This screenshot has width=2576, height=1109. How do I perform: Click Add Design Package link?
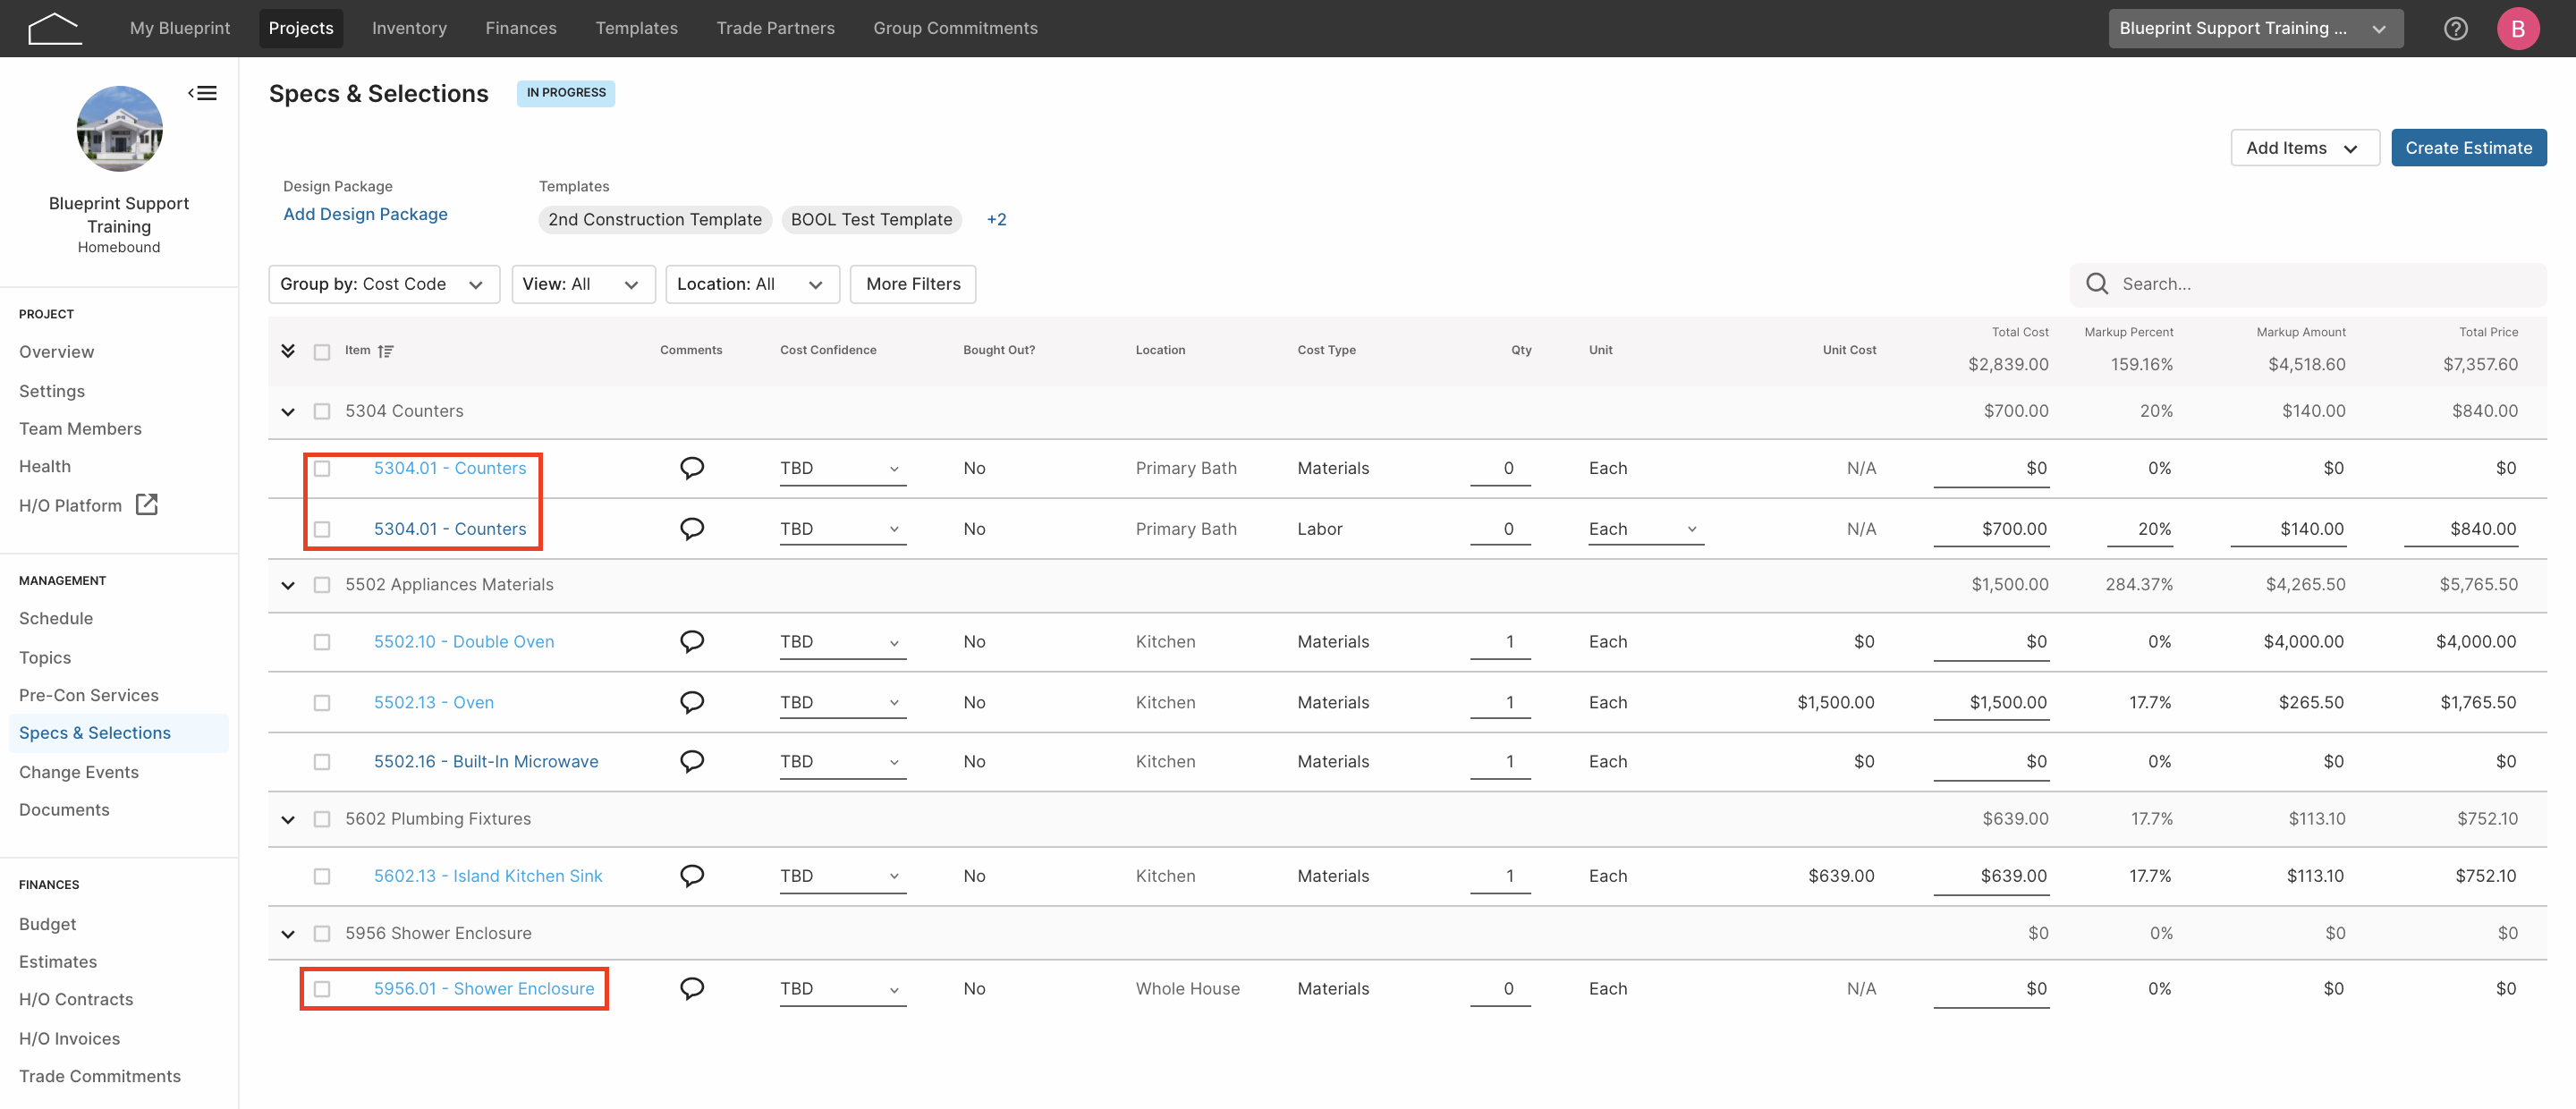(x=365, y=214)
